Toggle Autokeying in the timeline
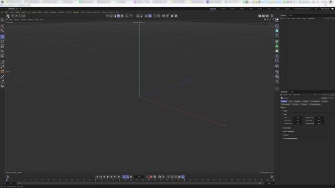 pos(155,177)
